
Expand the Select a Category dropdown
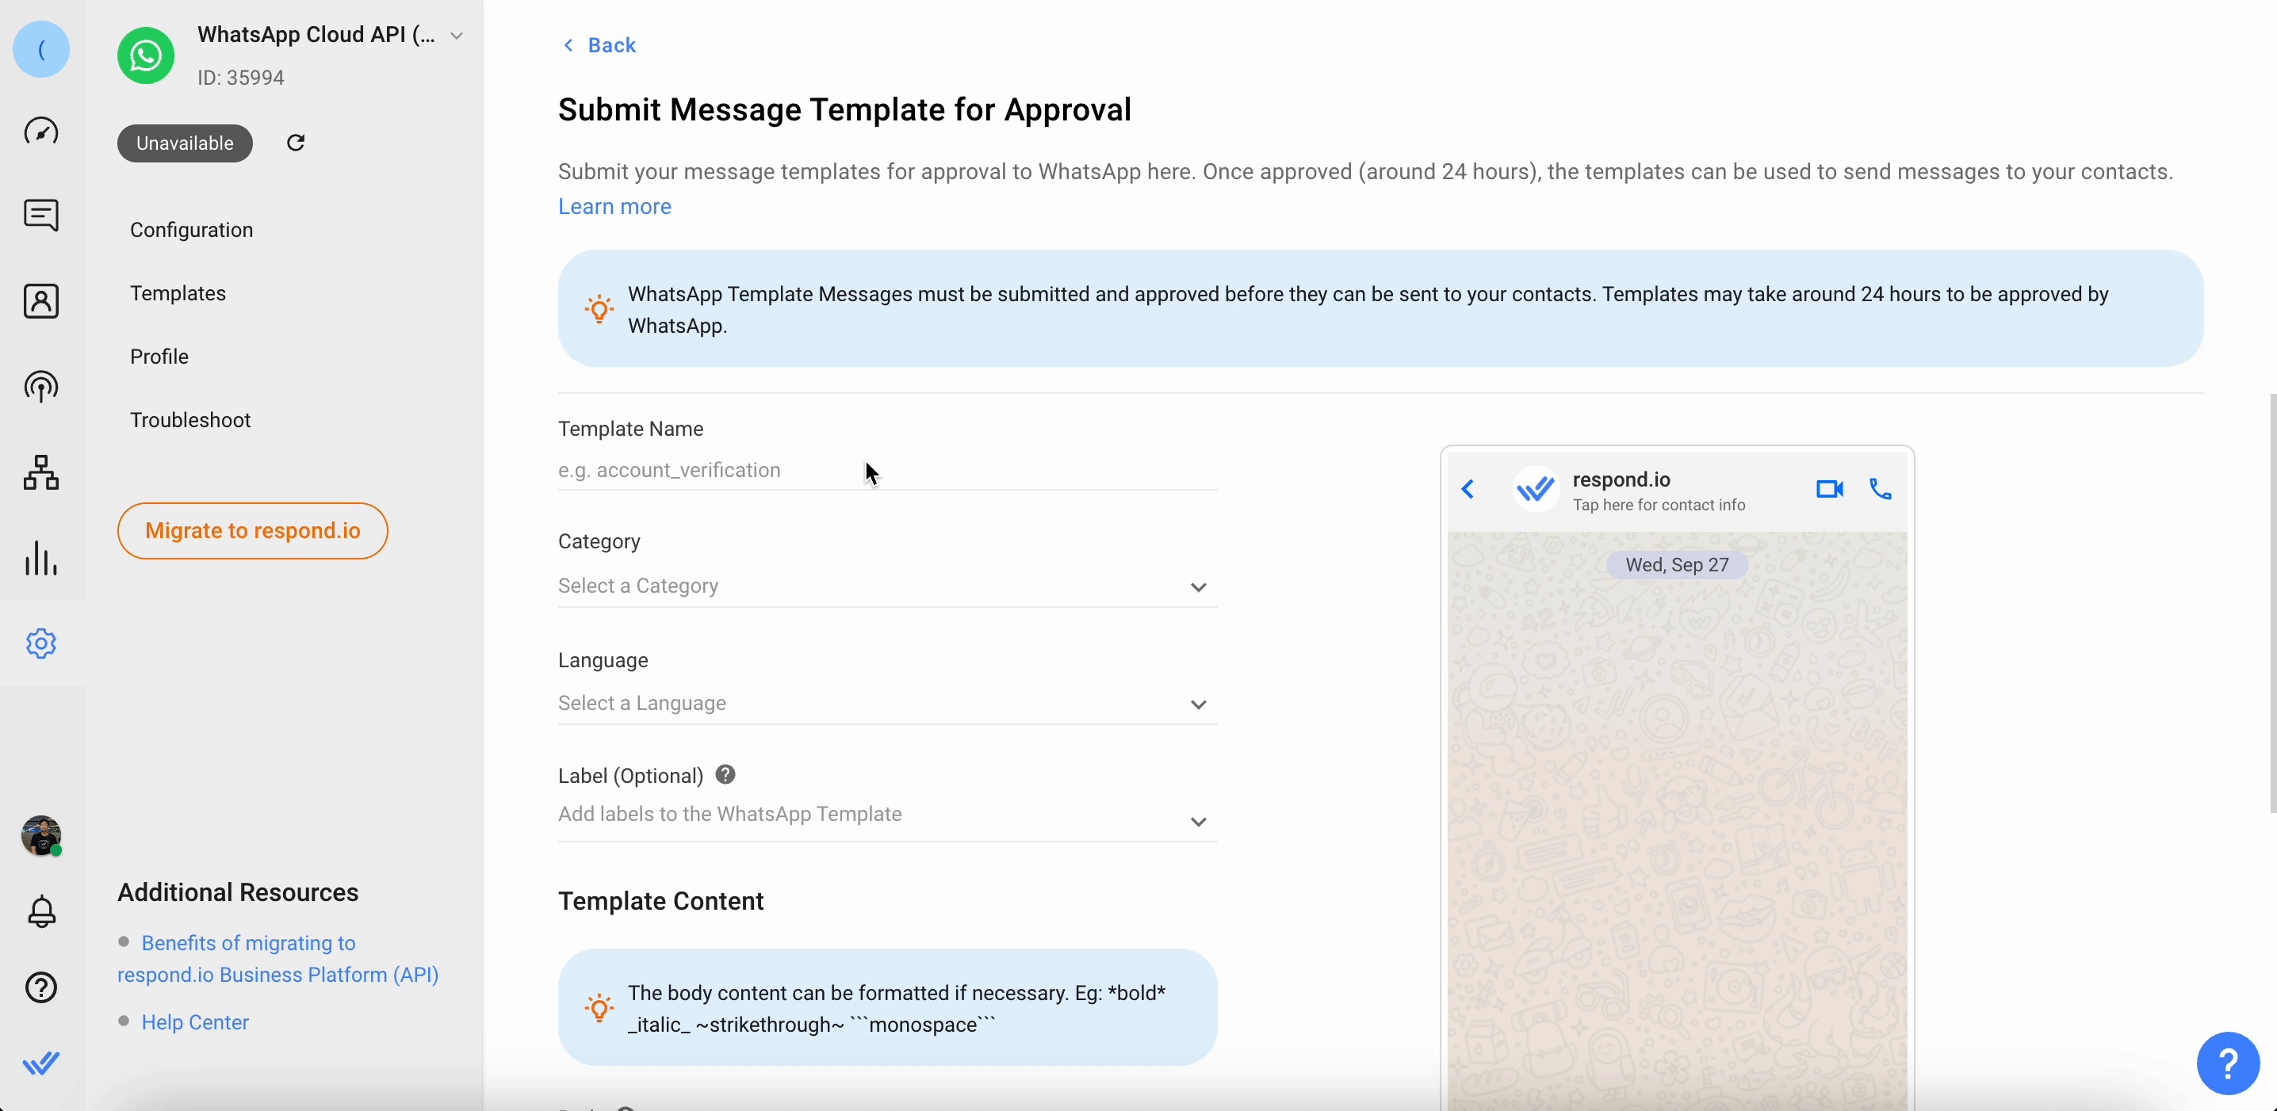[x=886, y=586]
